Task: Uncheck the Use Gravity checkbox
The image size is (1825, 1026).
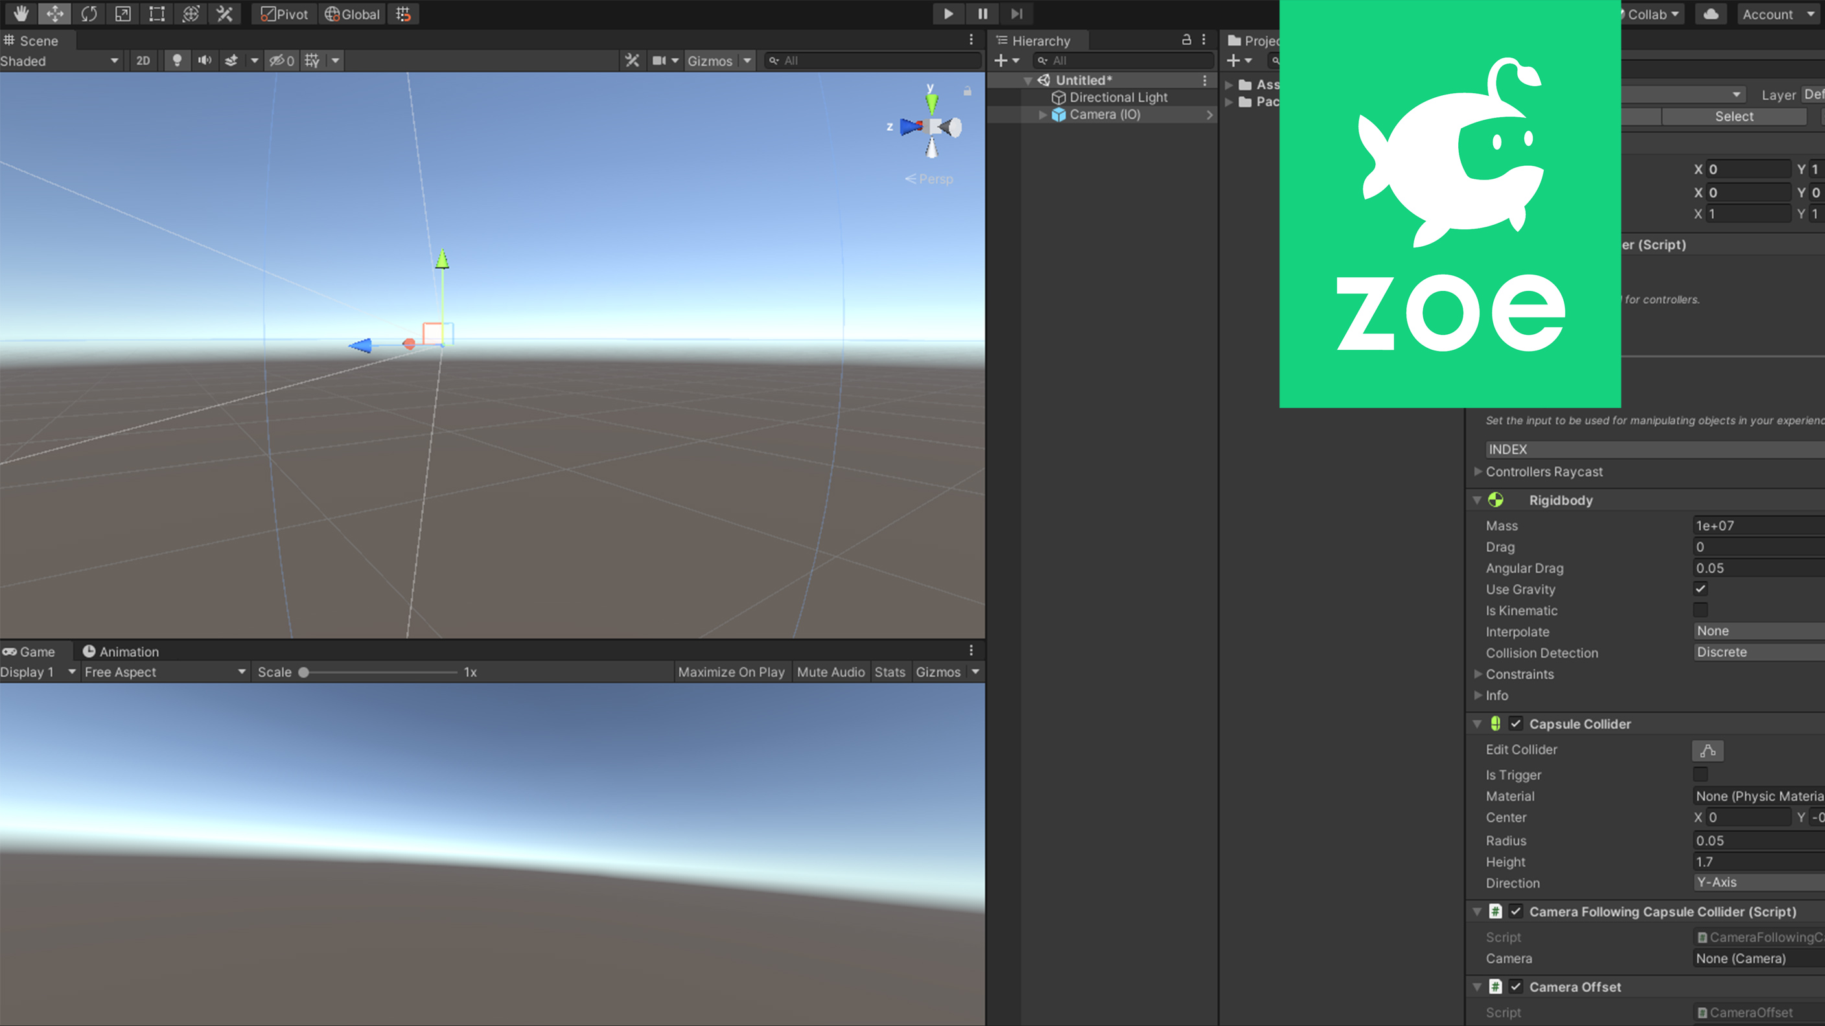Action: [x=1700, y=588]
